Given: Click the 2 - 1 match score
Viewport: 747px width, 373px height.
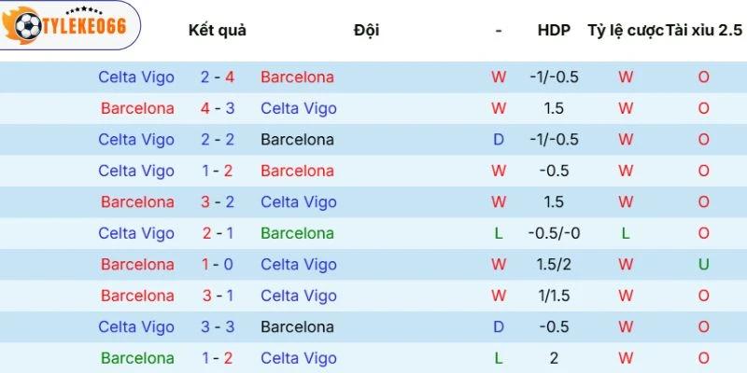Looking at the screenshot, I should pyautogui.click(x=218, y=233).
